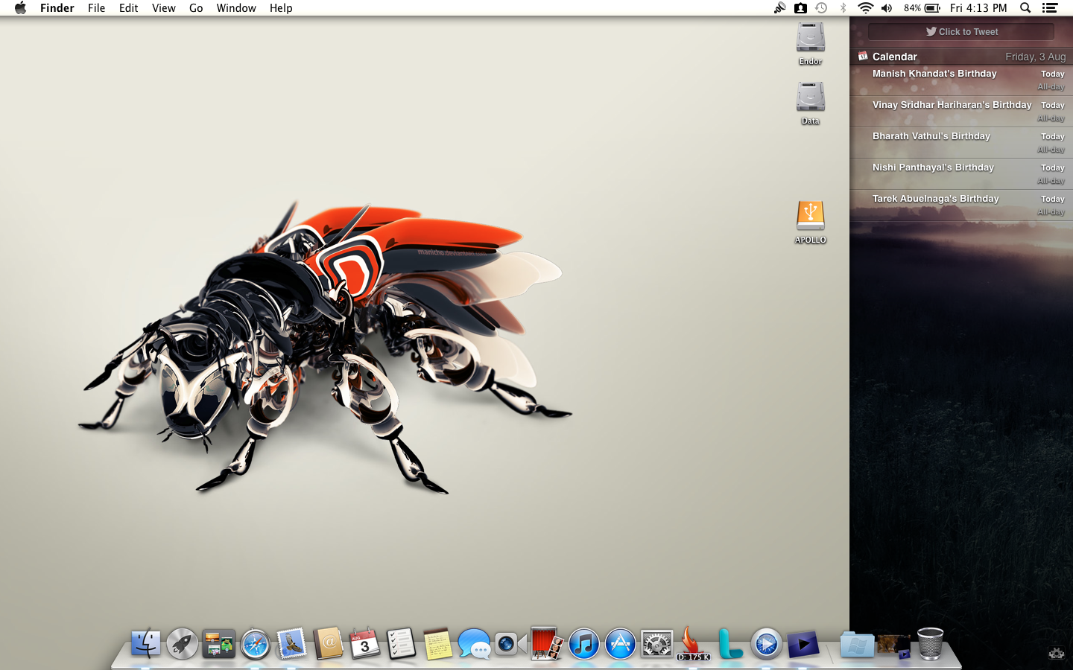Launch Launchpad rocket icon in Dock

coord(183,644)
